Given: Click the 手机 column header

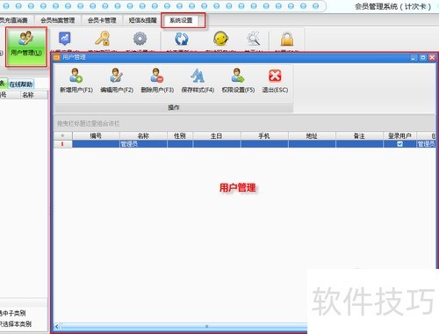Looking at the screenshot, I should pos(264,135).
